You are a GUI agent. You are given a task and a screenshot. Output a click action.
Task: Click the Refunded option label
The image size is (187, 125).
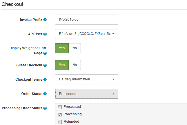(x=71, y=122)
